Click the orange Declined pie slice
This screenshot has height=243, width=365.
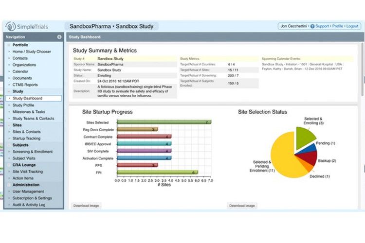(x=307, y=165)
